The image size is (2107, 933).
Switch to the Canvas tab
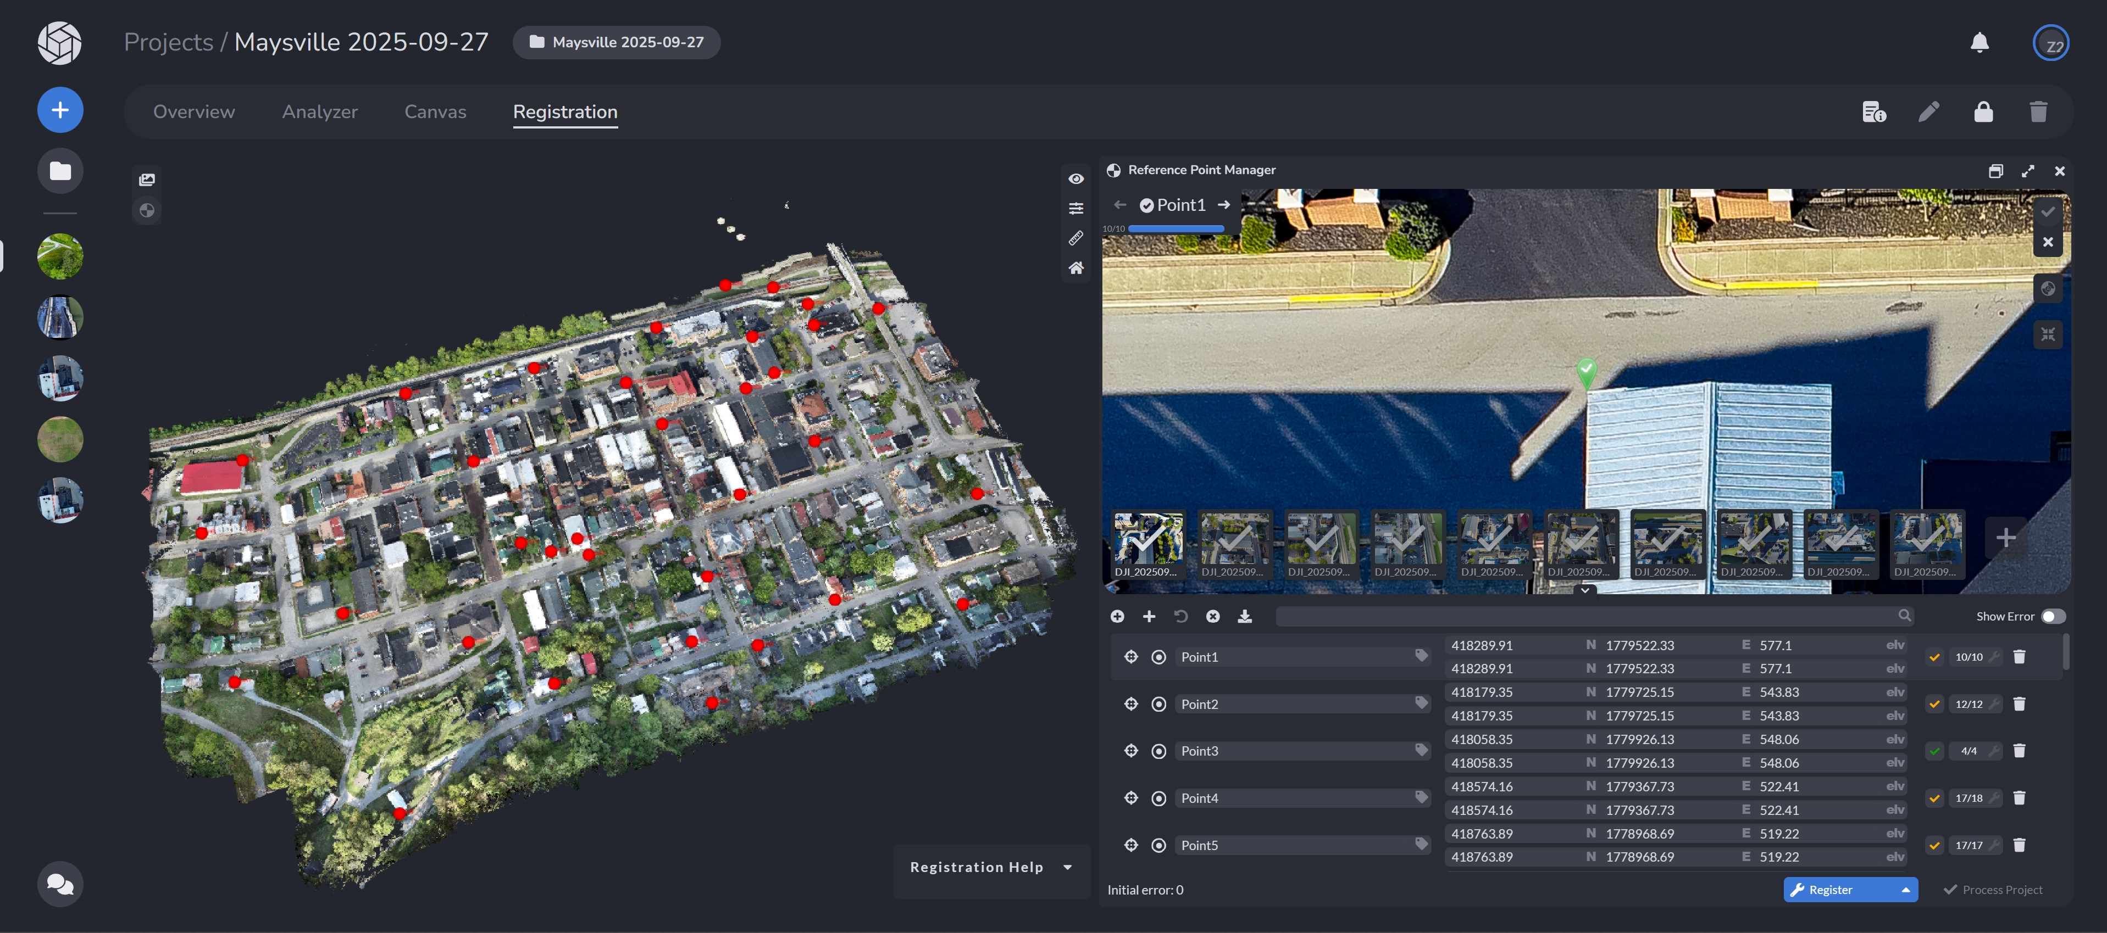[435, 112]
